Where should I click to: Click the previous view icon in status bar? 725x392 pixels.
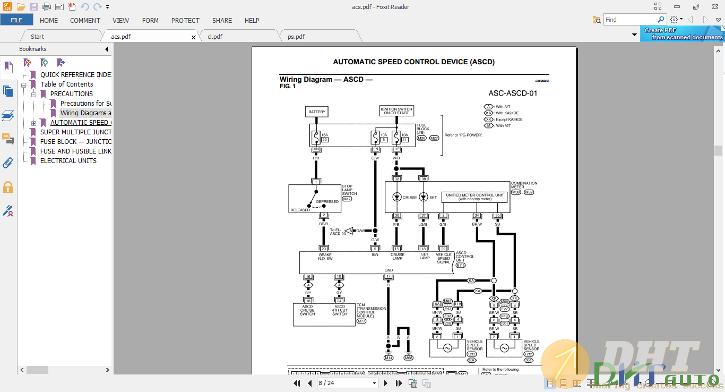pyautogui.click(x=413, y=383)
